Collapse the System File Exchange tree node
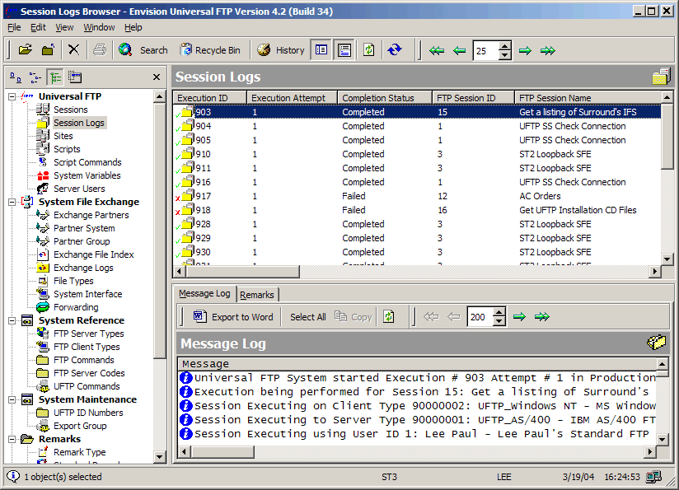Viewport: 679px width, 490px height. (x=12, y=202)
